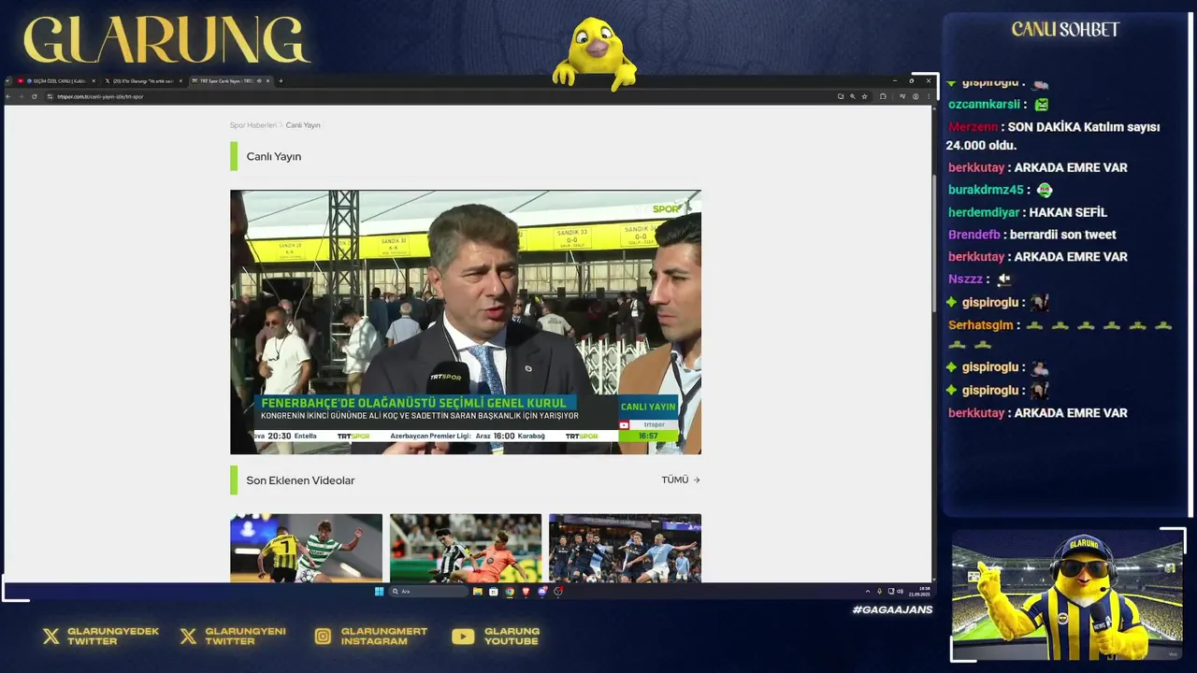Switch to the X'te Glarung tab
The height and width of the screenshot is (673, 1197).
[x=142, y=81]
